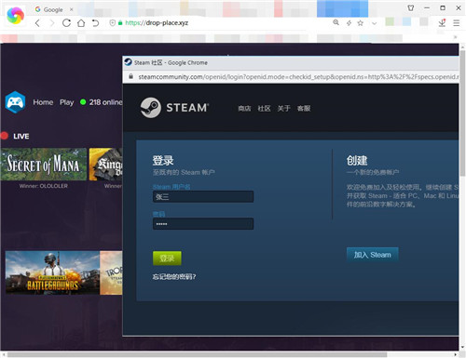
Task: Open 社区 menu in Steam popup
Action: click(x=264, y=108)
